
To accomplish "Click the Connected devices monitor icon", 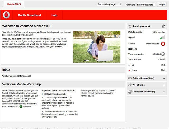I will tap(130, 92).
